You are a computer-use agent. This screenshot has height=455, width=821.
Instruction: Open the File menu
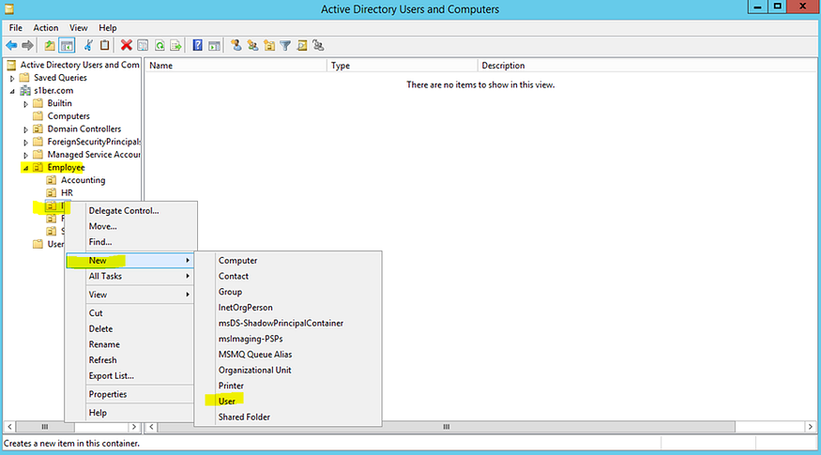tap(16, 28)
